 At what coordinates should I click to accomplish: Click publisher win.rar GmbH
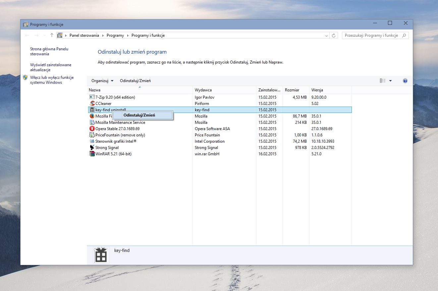(x=207, y=154)
